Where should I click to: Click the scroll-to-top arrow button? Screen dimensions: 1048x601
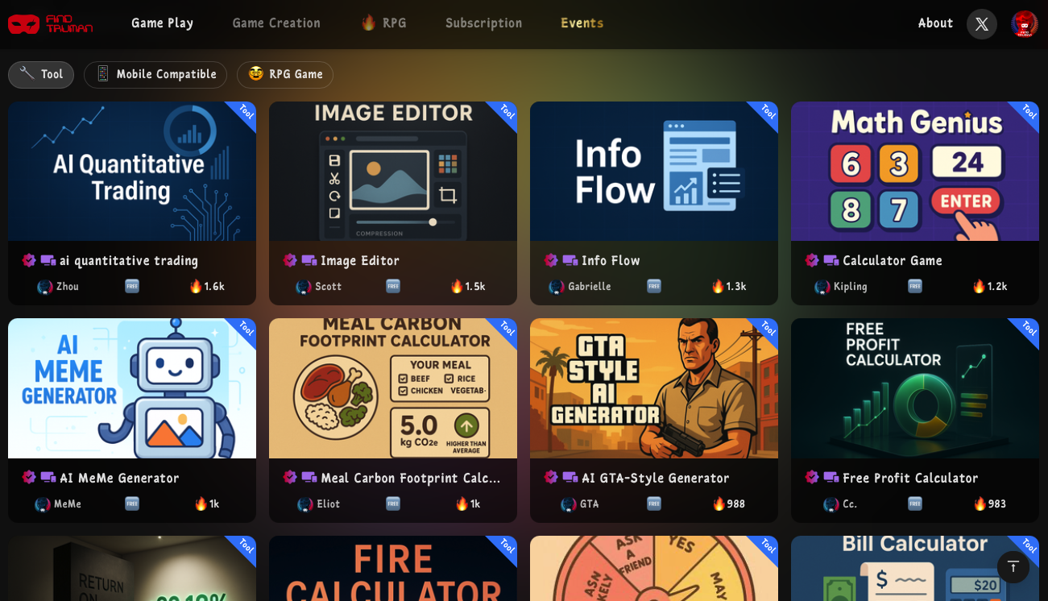pos(1013,567)
